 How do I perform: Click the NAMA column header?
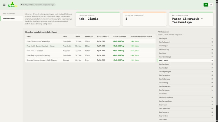point(29,37)
